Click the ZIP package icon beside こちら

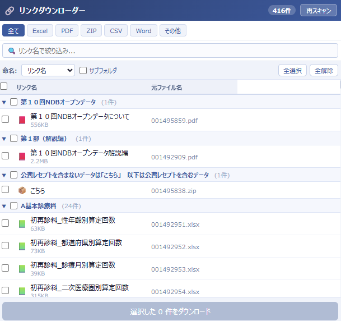pos(22,191)
